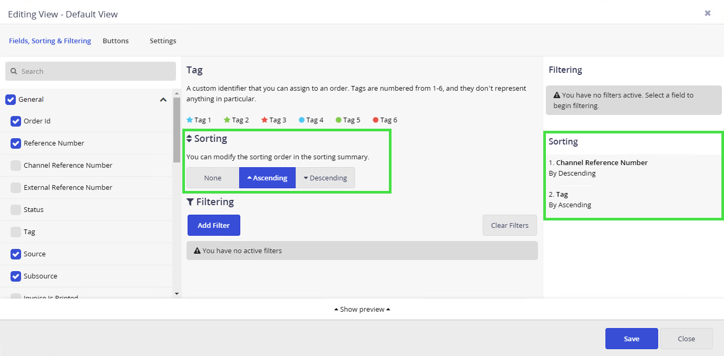This screenshot has width=724, height=356.
Task: Click the red star Tag 3 icon
Action: click(265, 120)
